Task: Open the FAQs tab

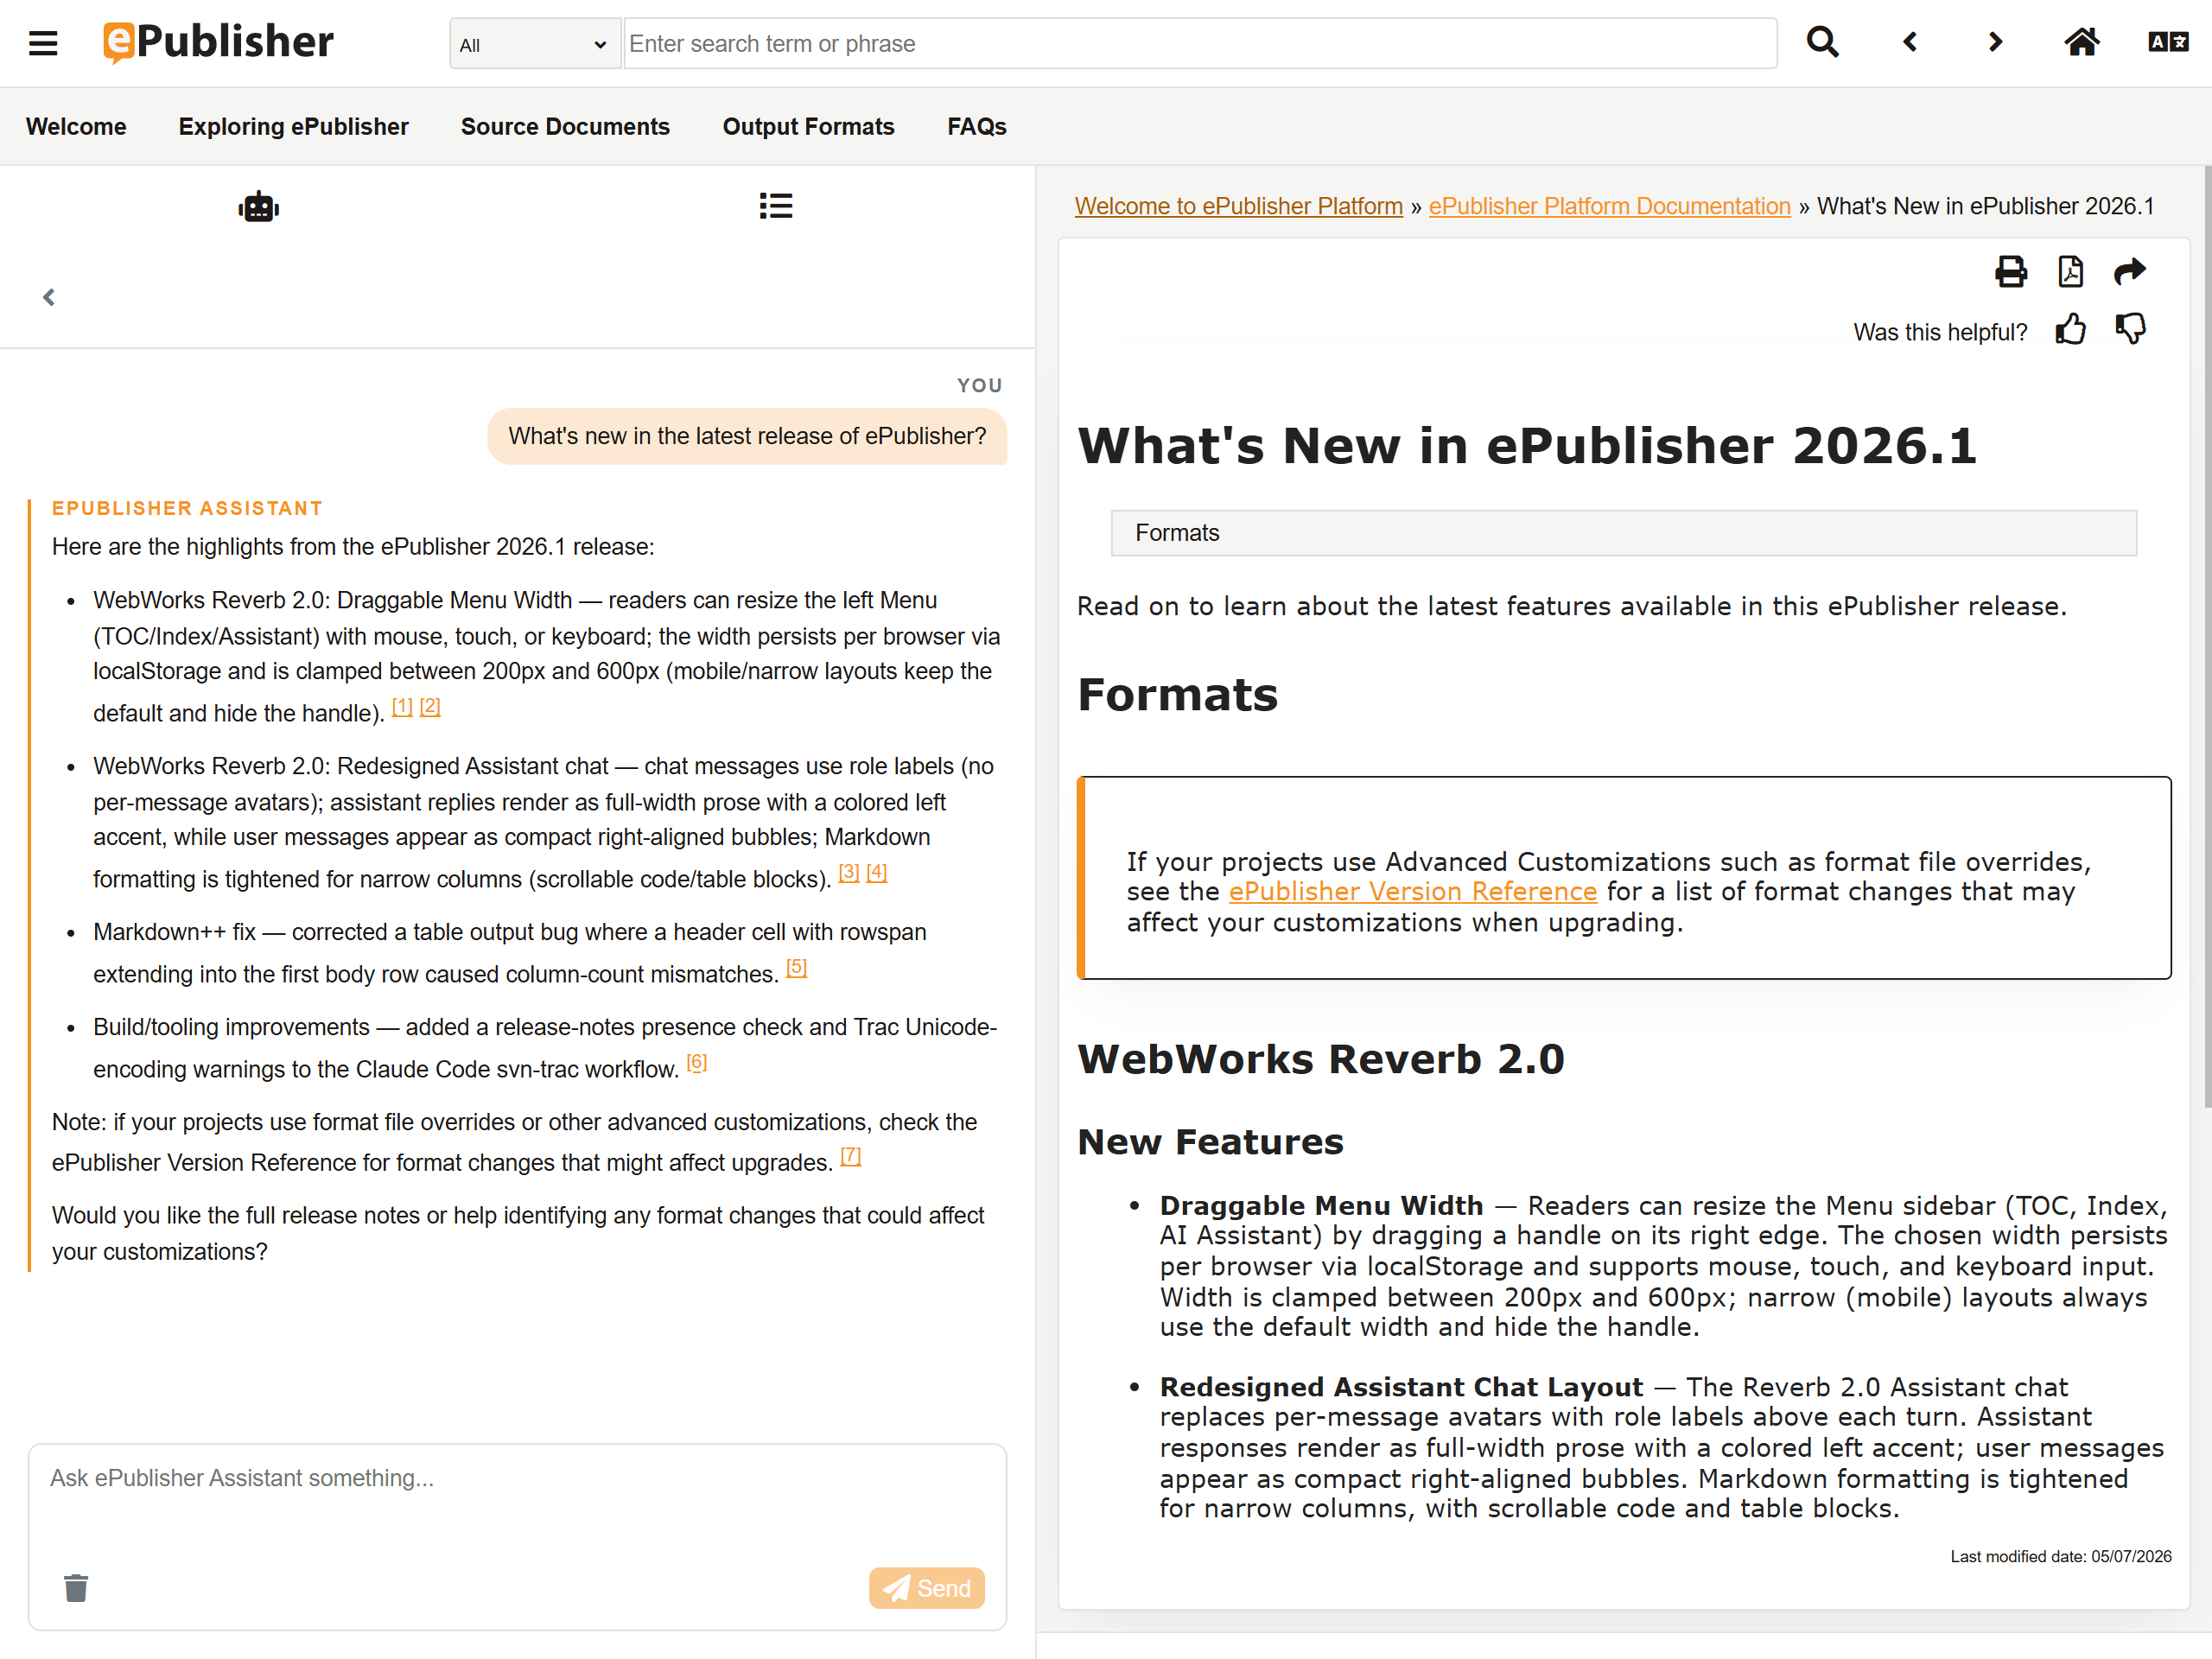Action: 976,127
